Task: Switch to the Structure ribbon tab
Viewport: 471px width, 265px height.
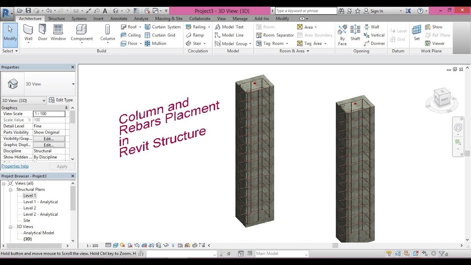Action: [56, 19]
